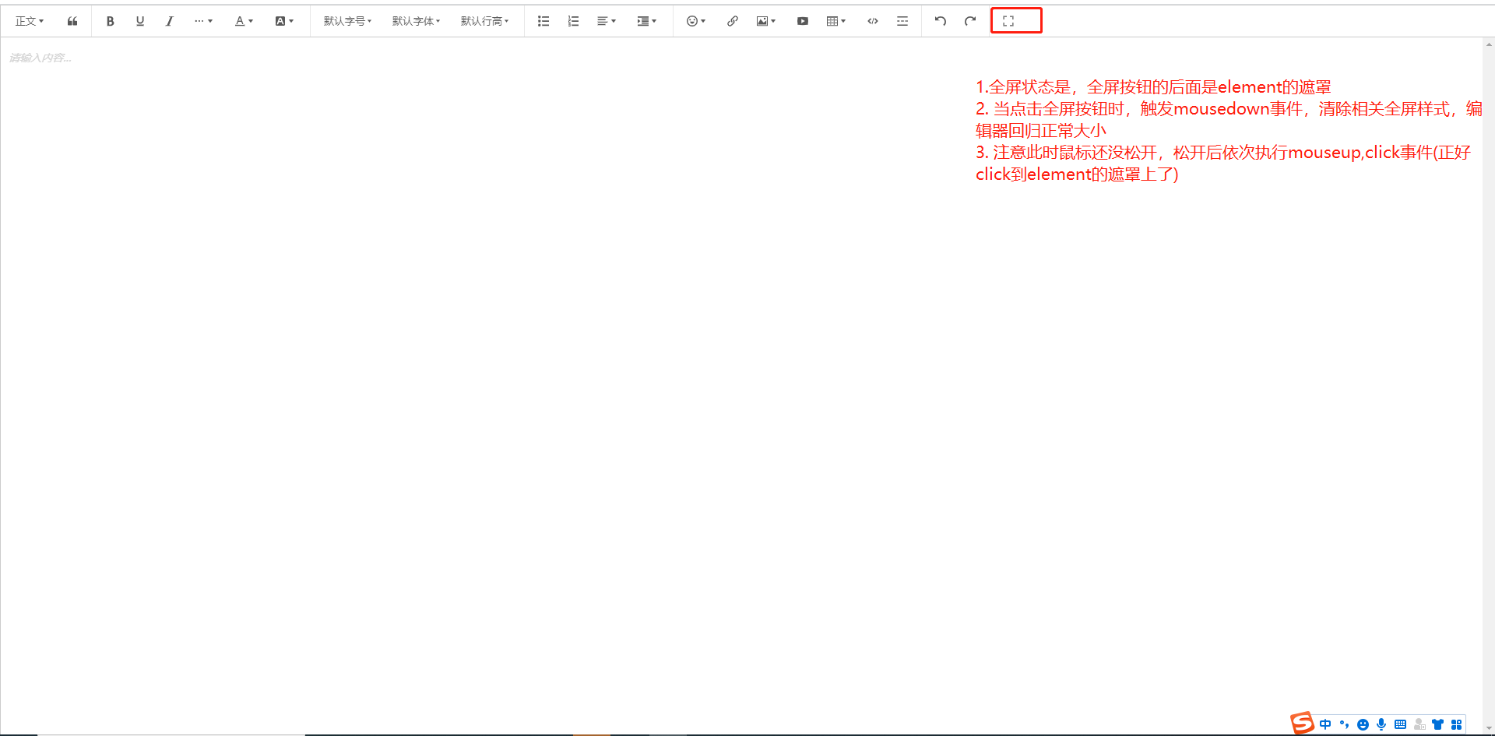The height and width of the screenshot is (736, 1495).
Task: Toggle underline formatting
Action: tap(140, 21)
